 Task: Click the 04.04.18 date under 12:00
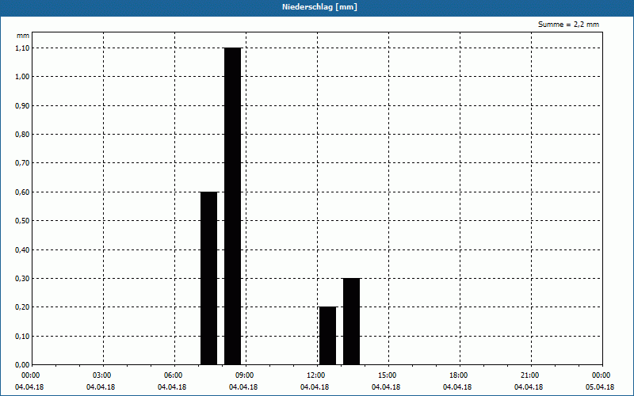pos(315,387)
